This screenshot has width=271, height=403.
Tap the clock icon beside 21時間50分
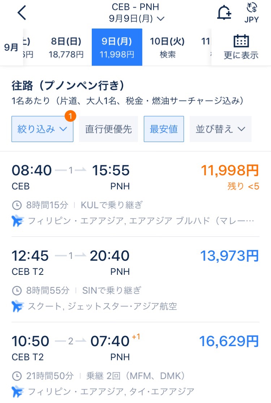(x=17, y=376)
